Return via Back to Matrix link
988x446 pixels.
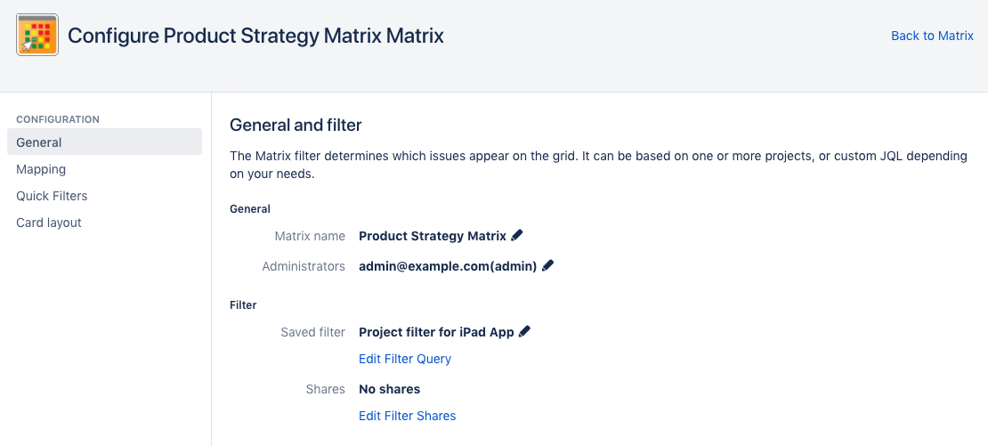click(932, 36)
